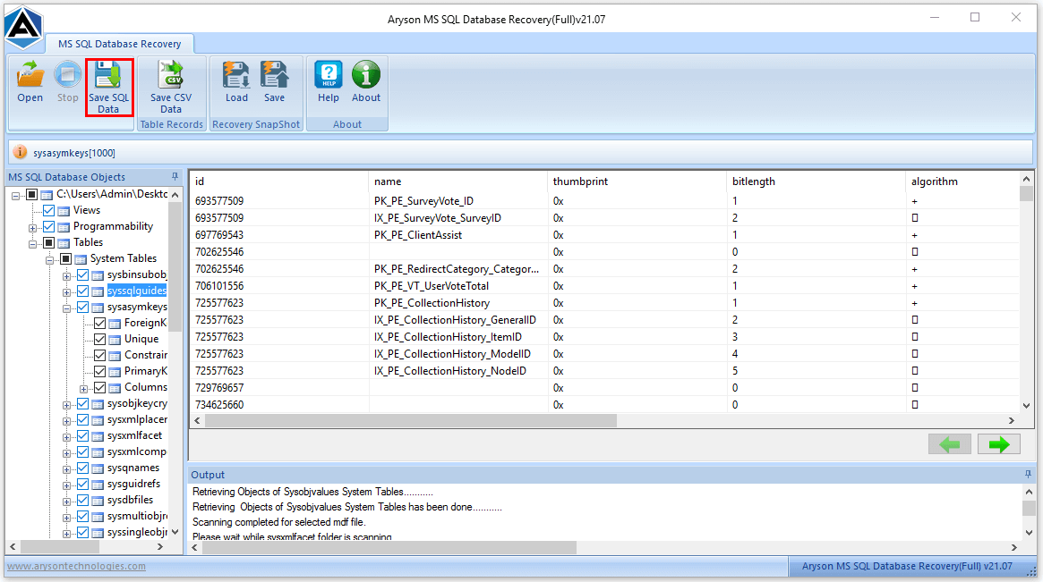The image size is (1043, 582).
Task: Pin the MS SQL Database Objects panel
Action: click(175, 177)
